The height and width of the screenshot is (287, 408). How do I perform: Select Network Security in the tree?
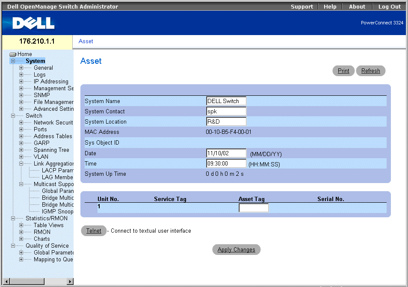pyautogui.click(x=53, y=123)
